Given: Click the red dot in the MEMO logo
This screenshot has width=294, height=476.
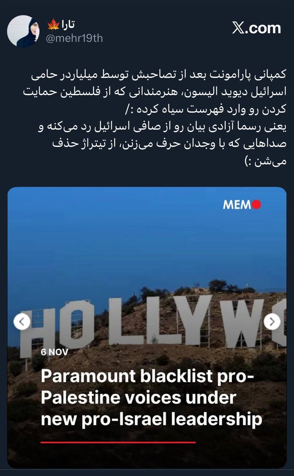Looking at the screenshot, I should pos(256,204).
